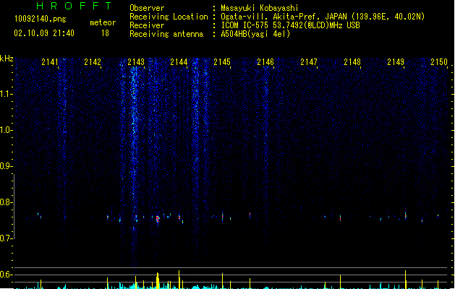
Task: Click time marker 2149
Action: pyautogui.click(x=396, y=62)
